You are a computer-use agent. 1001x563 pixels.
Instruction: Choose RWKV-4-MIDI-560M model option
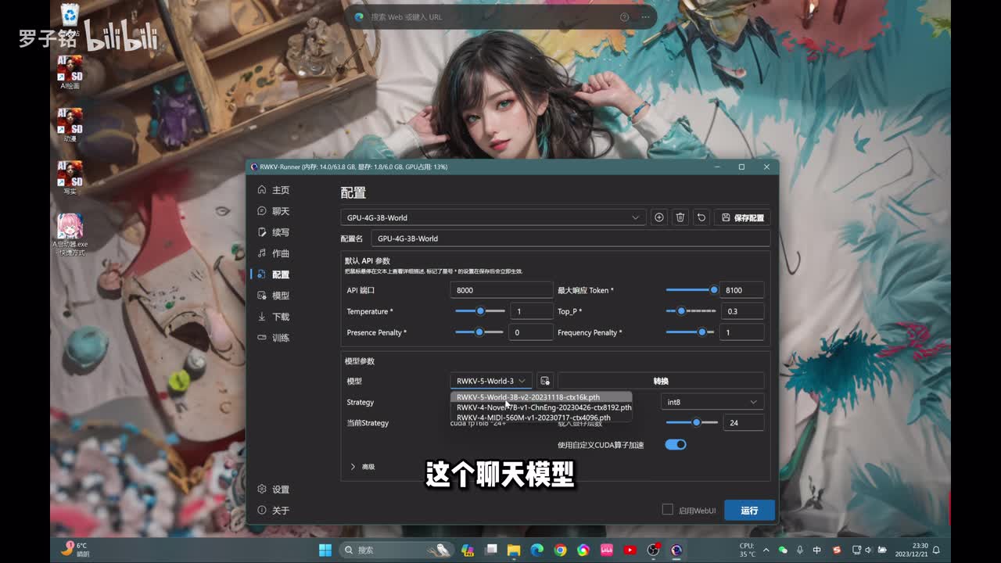(x=533, y=418)
